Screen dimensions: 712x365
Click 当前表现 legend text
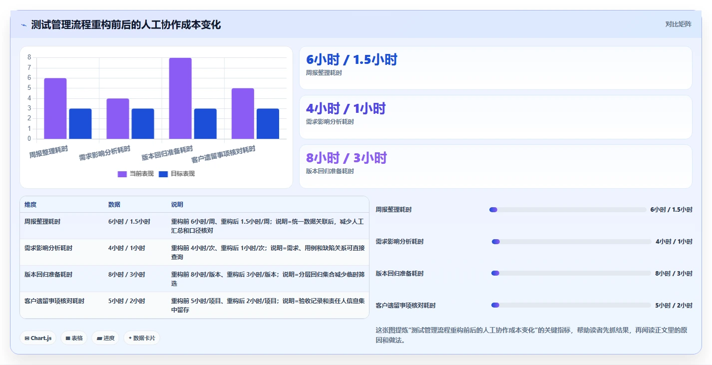point(142,174)
